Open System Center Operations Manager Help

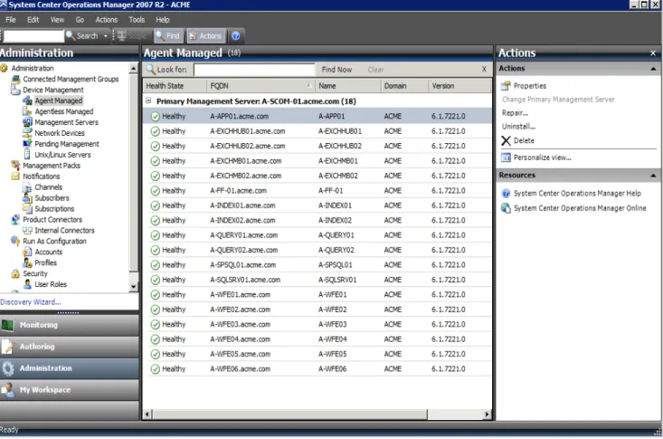coord(577,194)
